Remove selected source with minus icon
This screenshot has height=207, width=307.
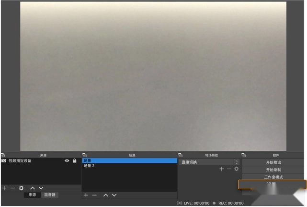tap(12, 188)
